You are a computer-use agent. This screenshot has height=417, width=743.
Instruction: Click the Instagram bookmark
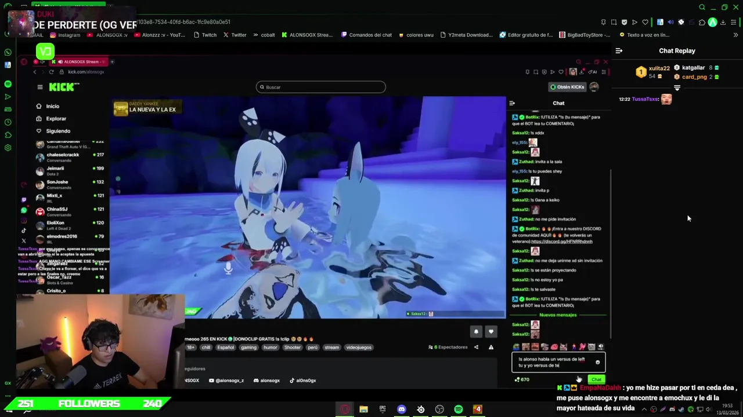(64, 35)
